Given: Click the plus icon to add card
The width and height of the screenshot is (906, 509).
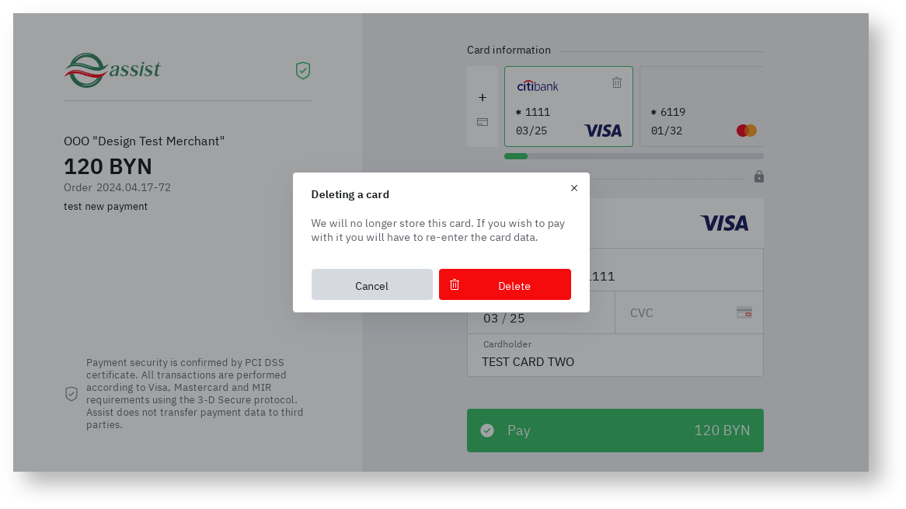Looking at the screenshot, I should click(483, 98).
